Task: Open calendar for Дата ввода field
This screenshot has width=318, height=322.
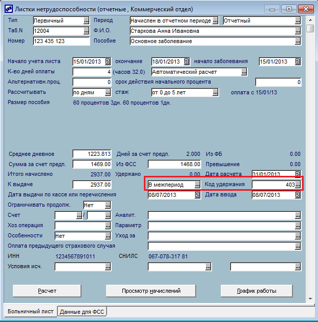Action: (x=298, y=195)
